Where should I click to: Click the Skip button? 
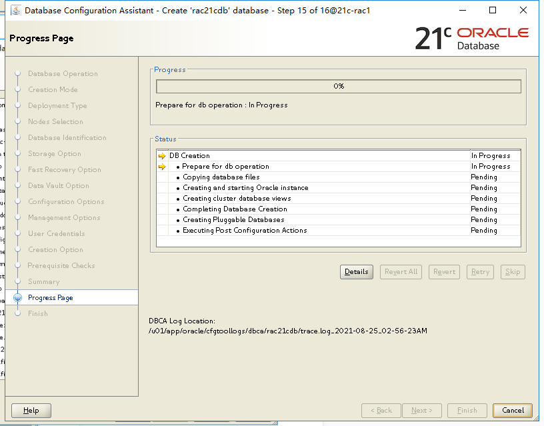point(513,271)
